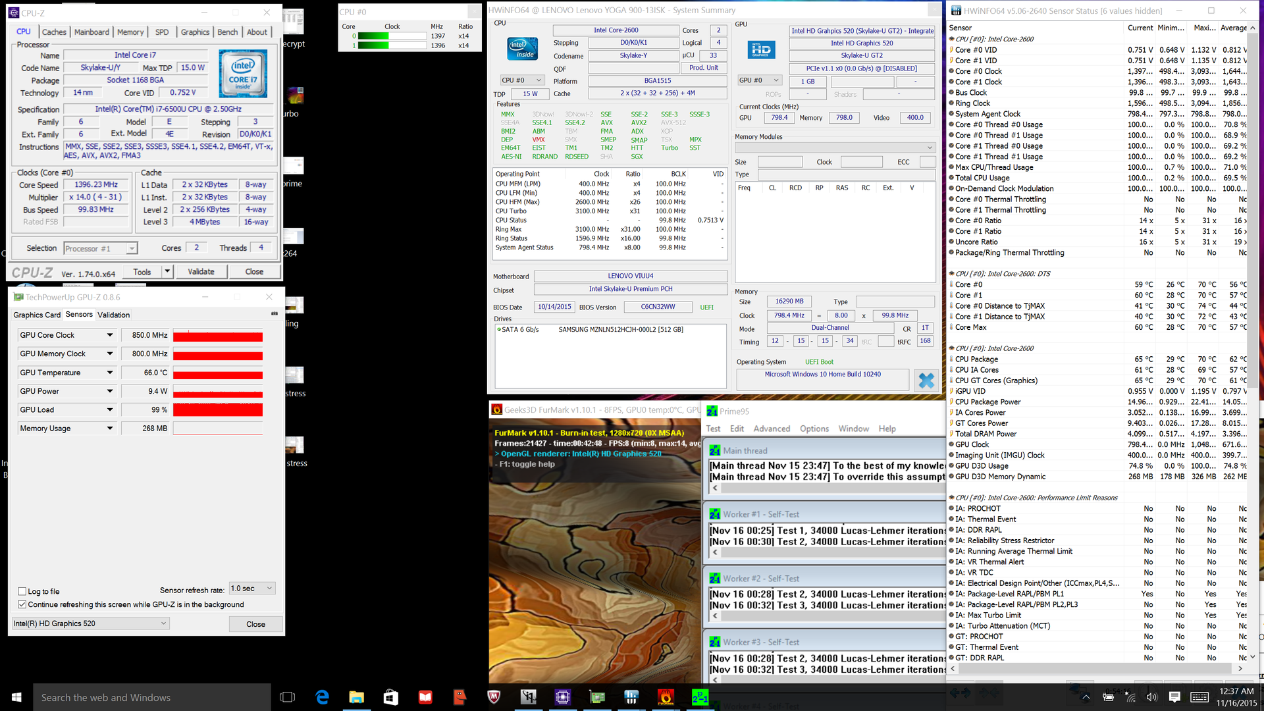Click the HWiNFO summary blue X close icon
The width and height of the screenshot is (1264, 711).
tap(926, 381)
